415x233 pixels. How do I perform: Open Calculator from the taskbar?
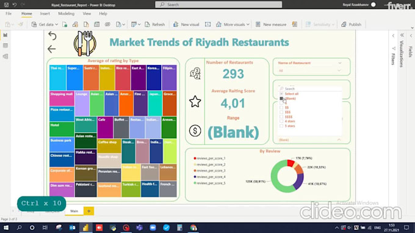[179, 228]
